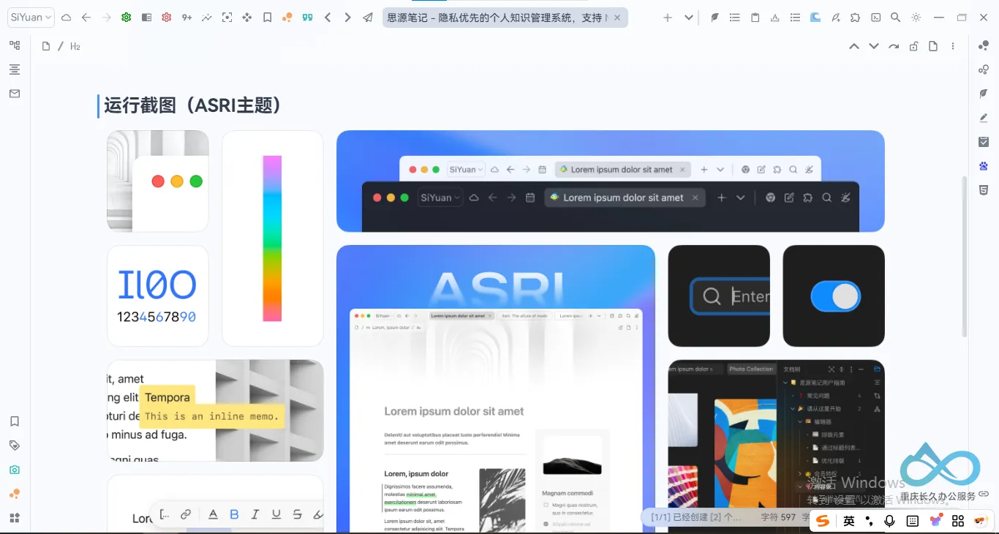
Task: Close the 思源笔记 document tab
Action: click(x=617, y=18)
